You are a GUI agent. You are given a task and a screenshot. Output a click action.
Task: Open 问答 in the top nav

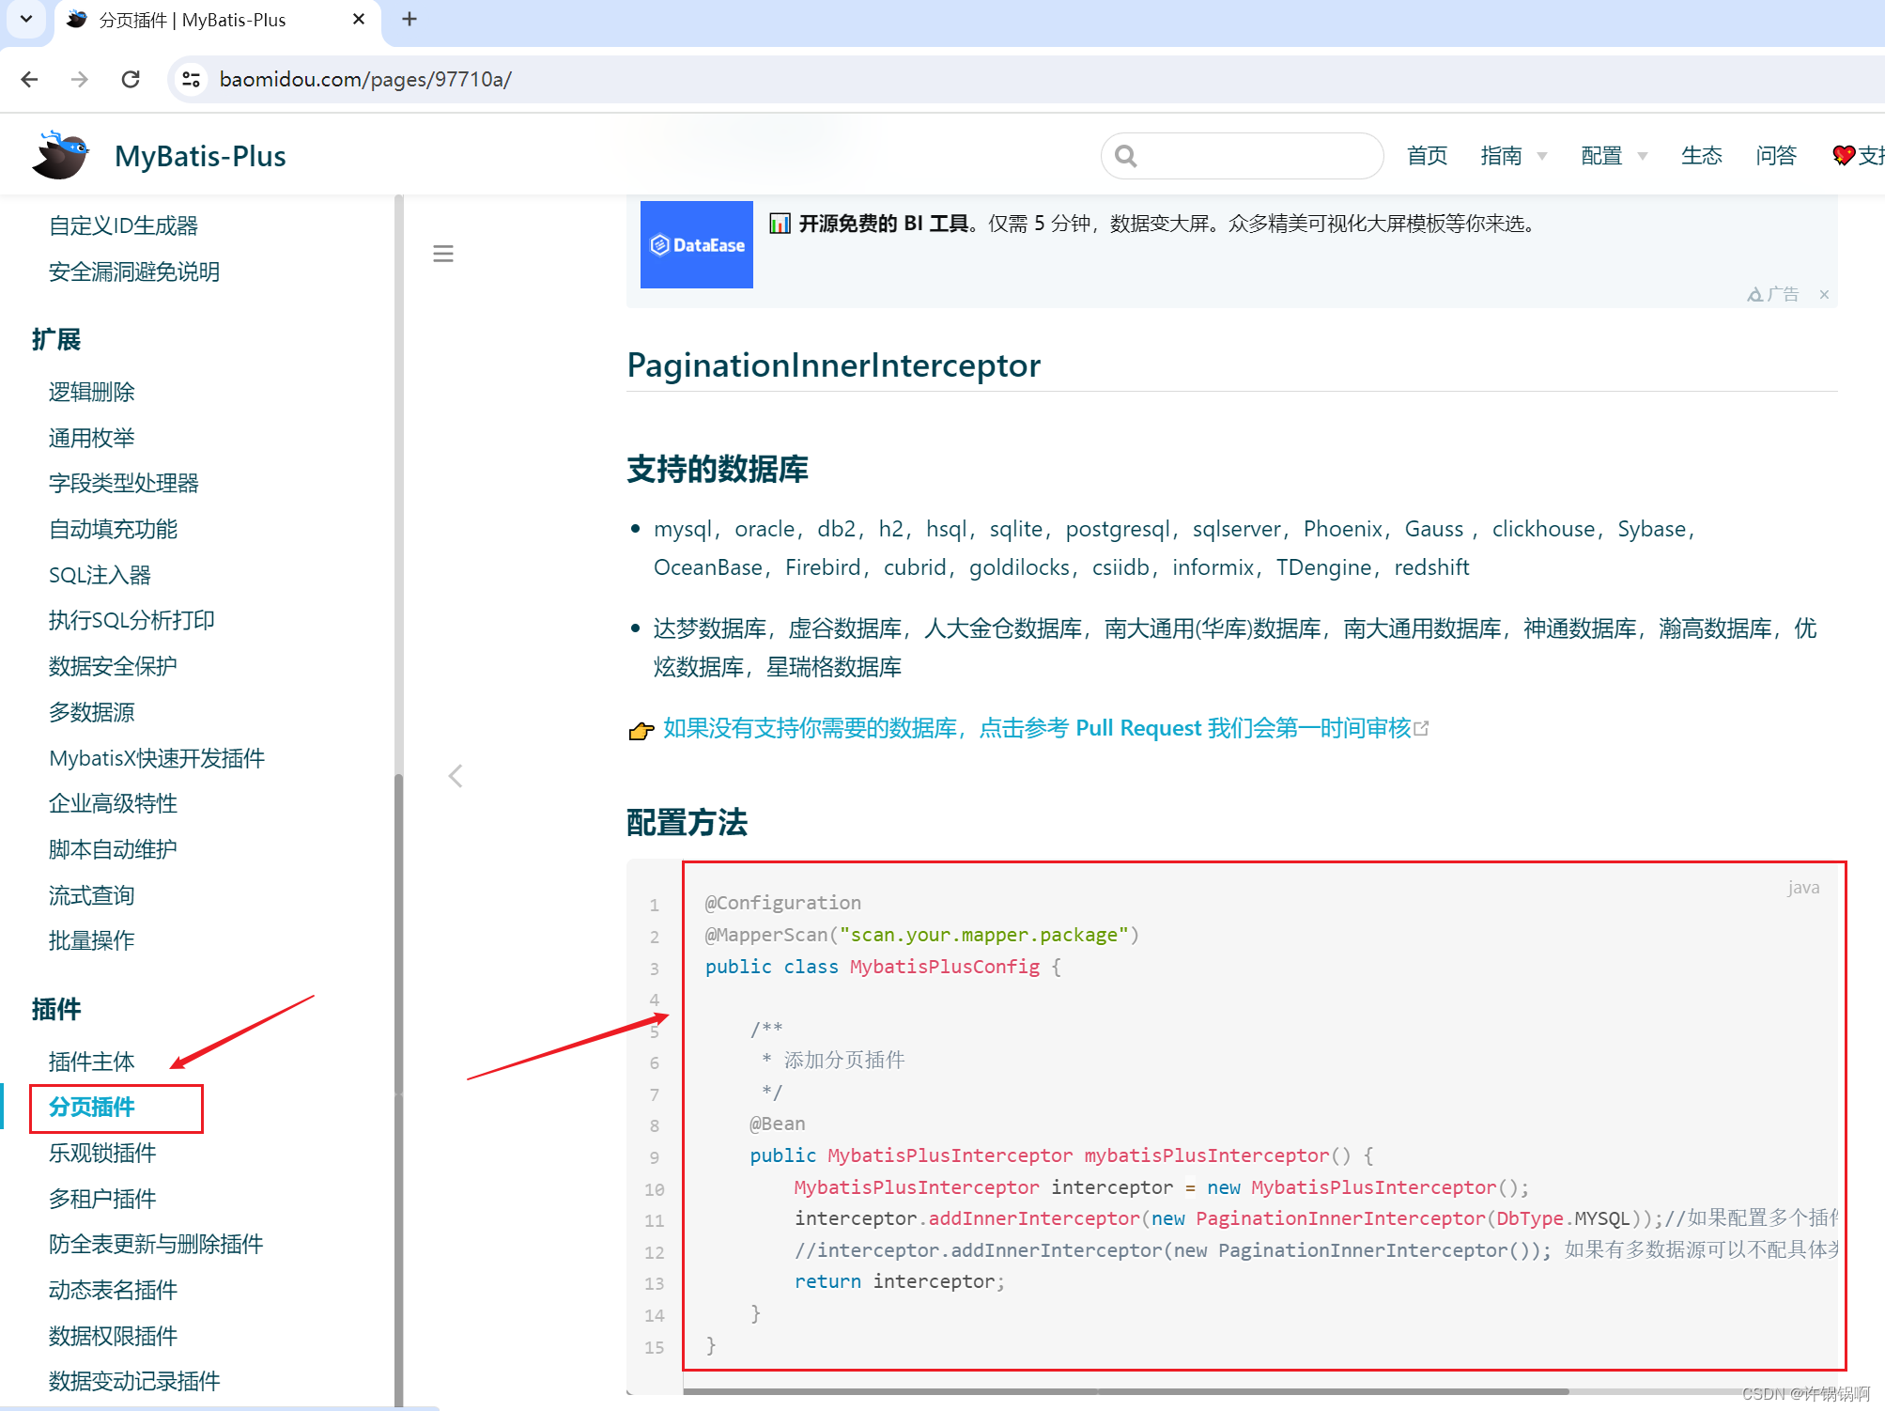(x=1776, y=156)
